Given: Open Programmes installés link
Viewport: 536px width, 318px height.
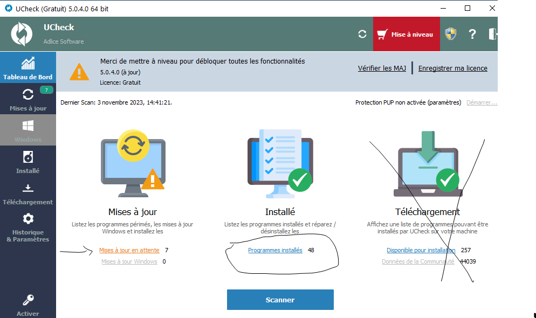Looking at the screenshot, I should (x=275, y=250).
